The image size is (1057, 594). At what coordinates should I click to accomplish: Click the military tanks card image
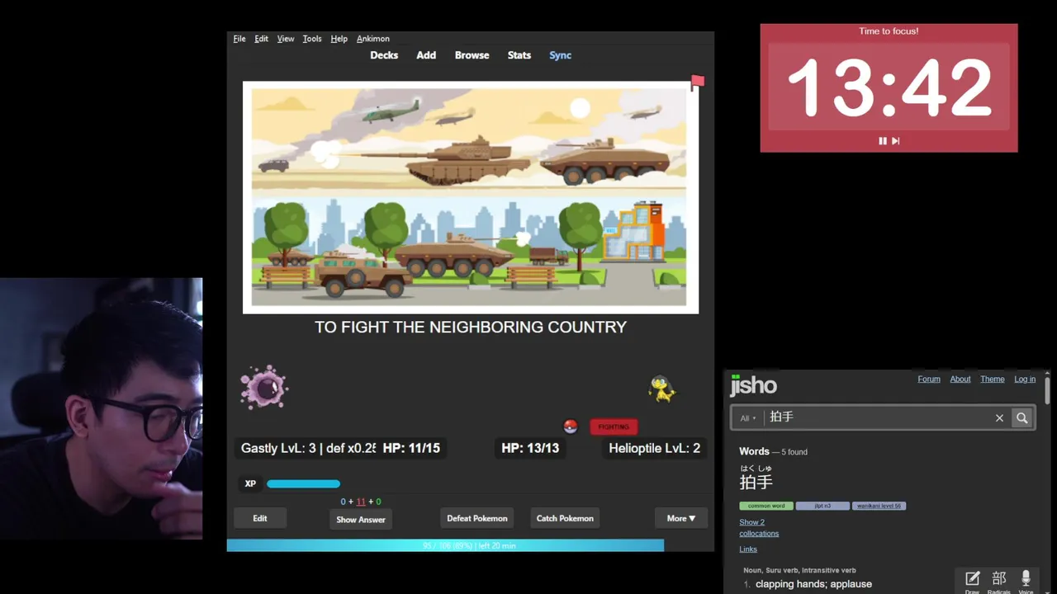click(x=471, y=197)
